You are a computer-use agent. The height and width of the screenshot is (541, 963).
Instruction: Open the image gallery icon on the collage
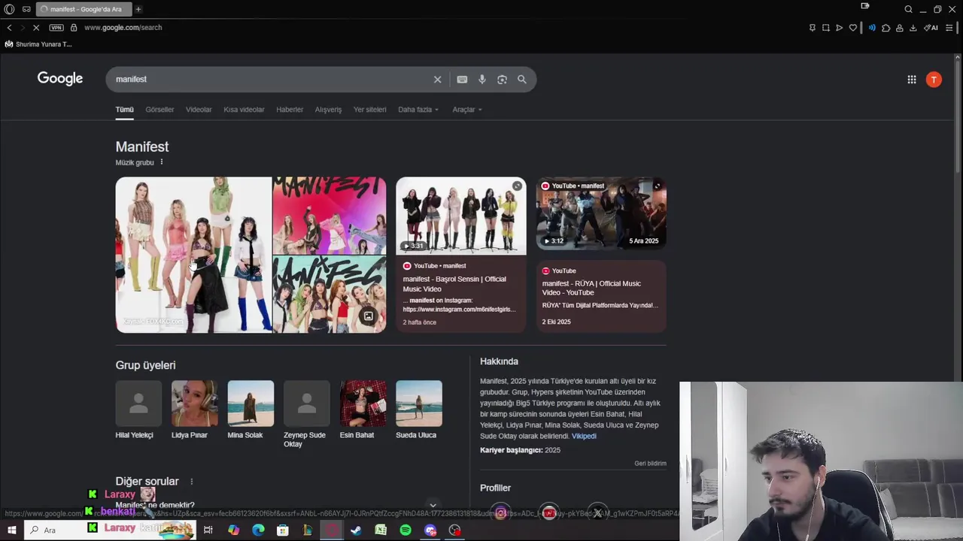(368, 316)
